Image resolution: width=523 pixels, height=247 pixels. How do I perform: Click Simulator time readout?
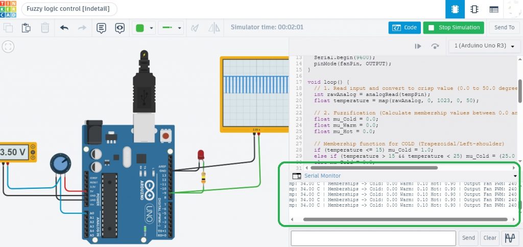coord(267,28)
